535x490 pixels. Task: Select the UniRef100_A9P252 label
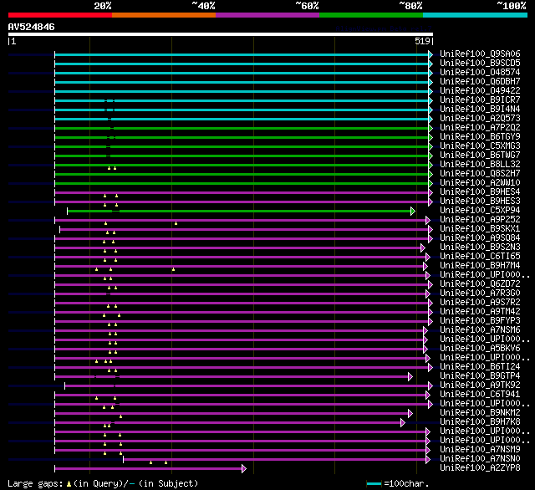coord(480,220)
